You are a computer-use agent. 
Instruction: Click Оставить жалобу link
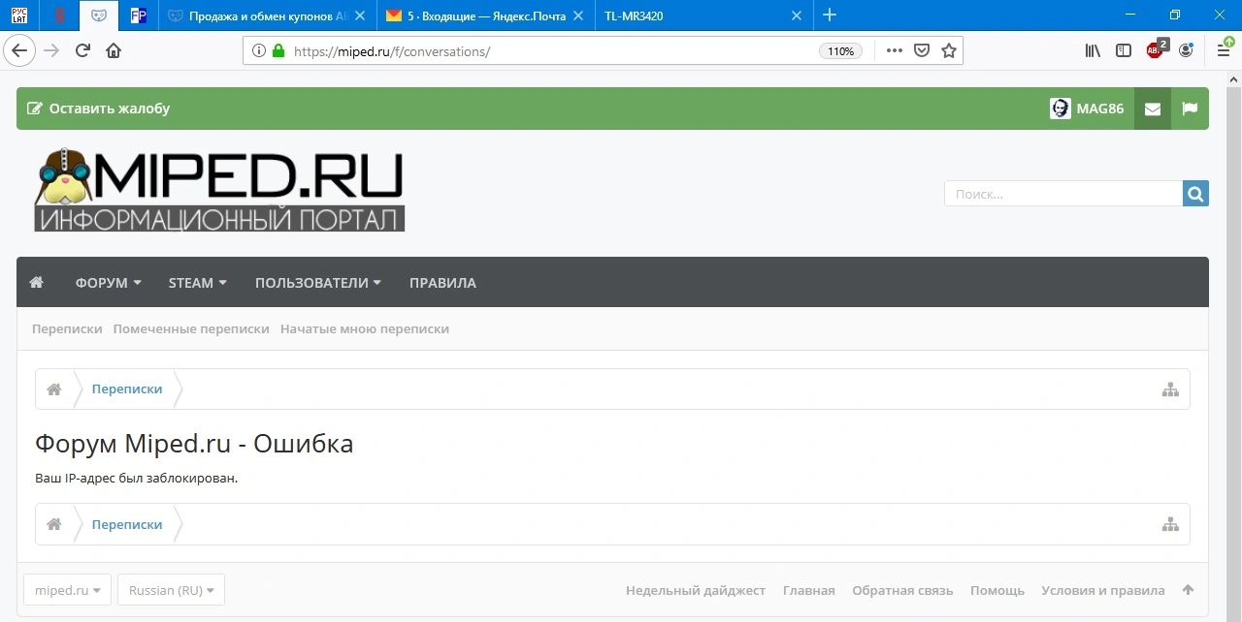point(98,109)
